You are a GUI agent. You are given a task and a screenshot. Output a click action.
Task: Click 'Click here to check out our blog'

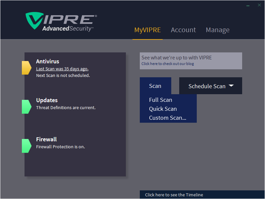(168, 64)
